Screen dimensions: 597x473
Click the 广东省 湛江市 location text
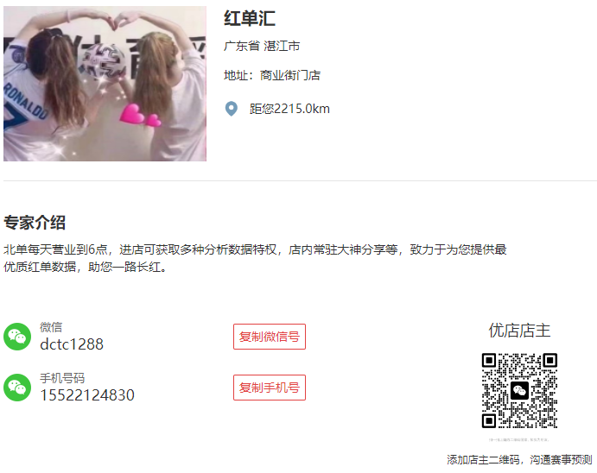(262, 46)
